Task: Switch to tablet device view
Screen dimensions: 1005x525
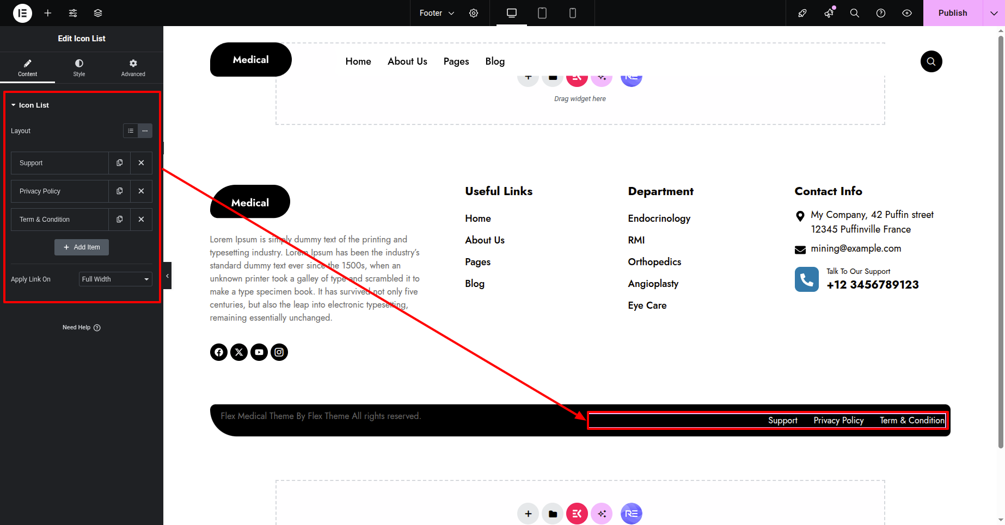Action: click(x=542, y=13)
